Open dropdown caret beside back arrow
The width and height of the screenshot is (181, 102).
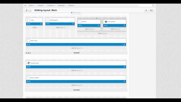tap(30, 10)
